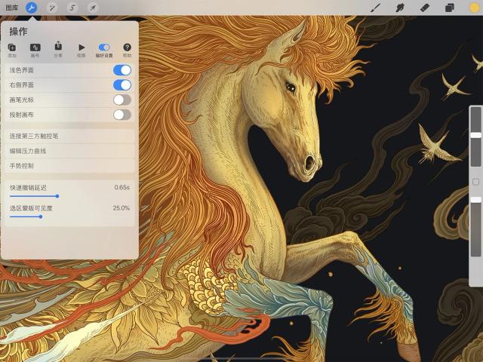Select the 偏好设置 tab
This screenshot has width=483, height=362.
(x=104, y=51)
